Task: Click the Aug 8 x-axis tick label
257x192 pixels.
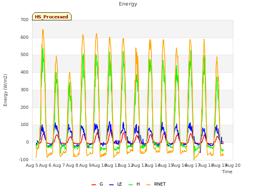Action: 72,165
